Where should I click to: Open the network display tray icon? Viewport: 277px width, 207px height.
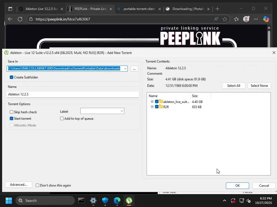[242, 201]
